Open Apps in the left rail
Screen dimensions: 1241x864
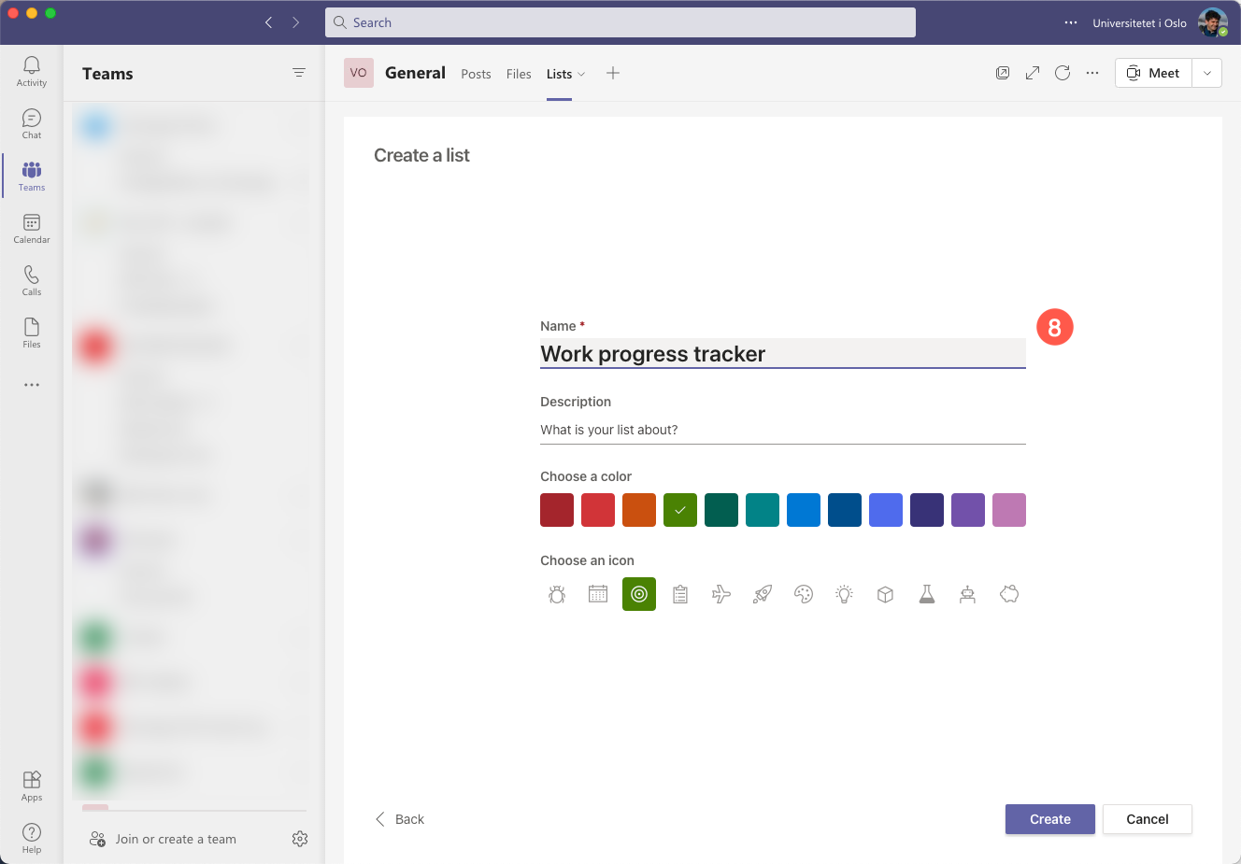tap(32, 786)
